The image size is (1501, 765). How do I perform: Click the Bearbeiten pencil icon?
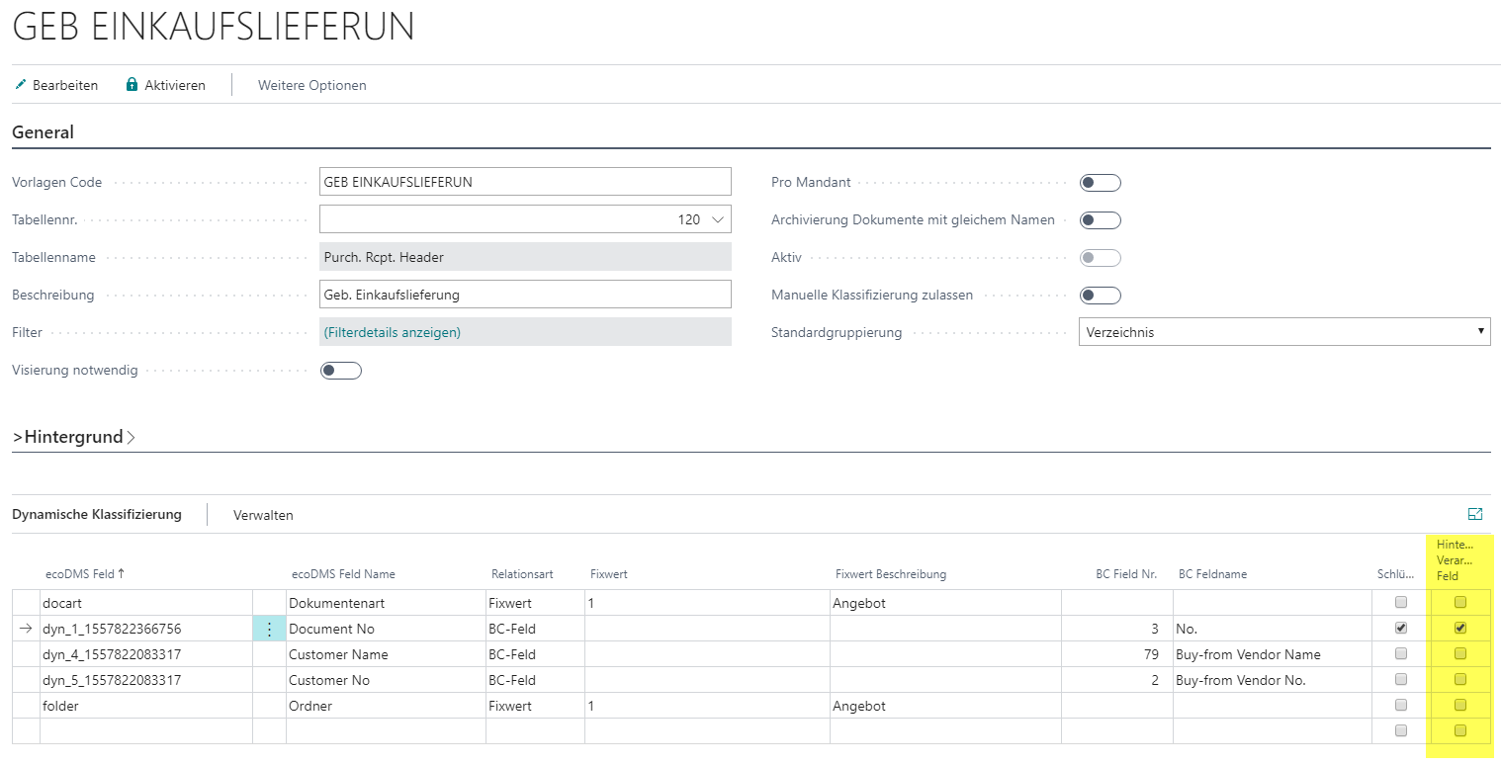click(21, 85)
